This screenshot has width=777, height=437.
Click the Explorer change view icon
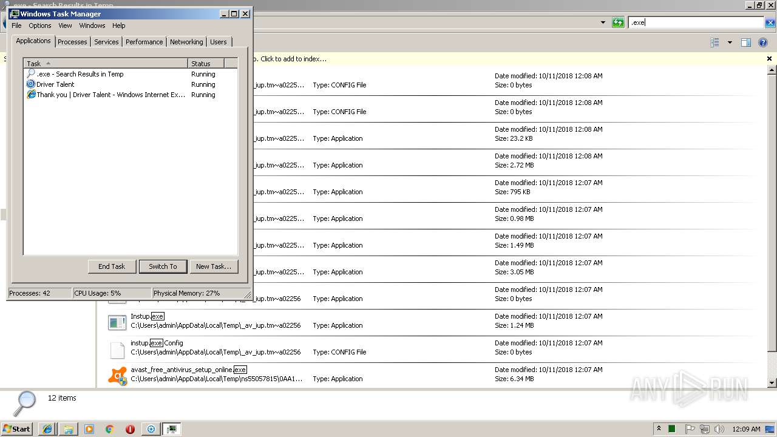coord(714,42)
